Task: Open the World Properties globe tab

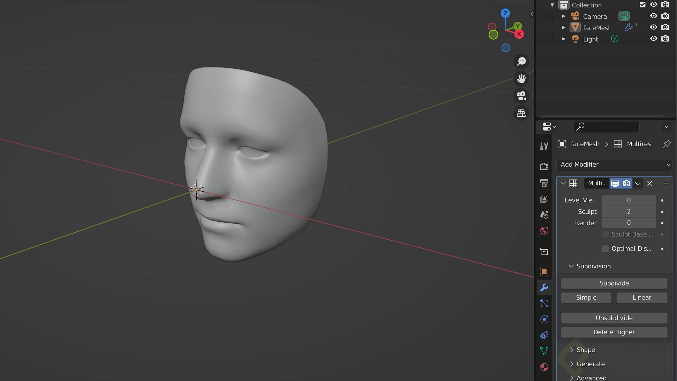Action: (x=544, y=231)
